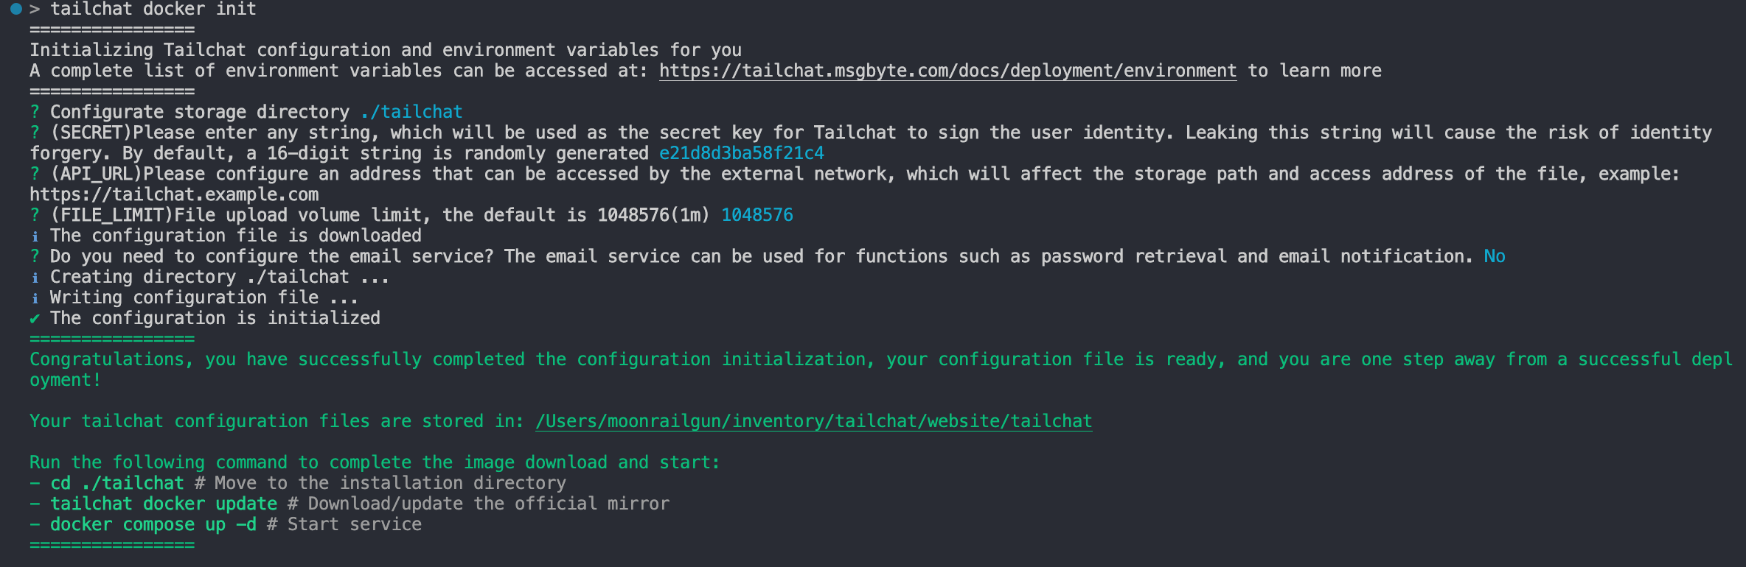This screenshot has height=567, width=1746.
Task: Click the question mark before the (SECRET) prompt
Action: [x=35, y=133]
